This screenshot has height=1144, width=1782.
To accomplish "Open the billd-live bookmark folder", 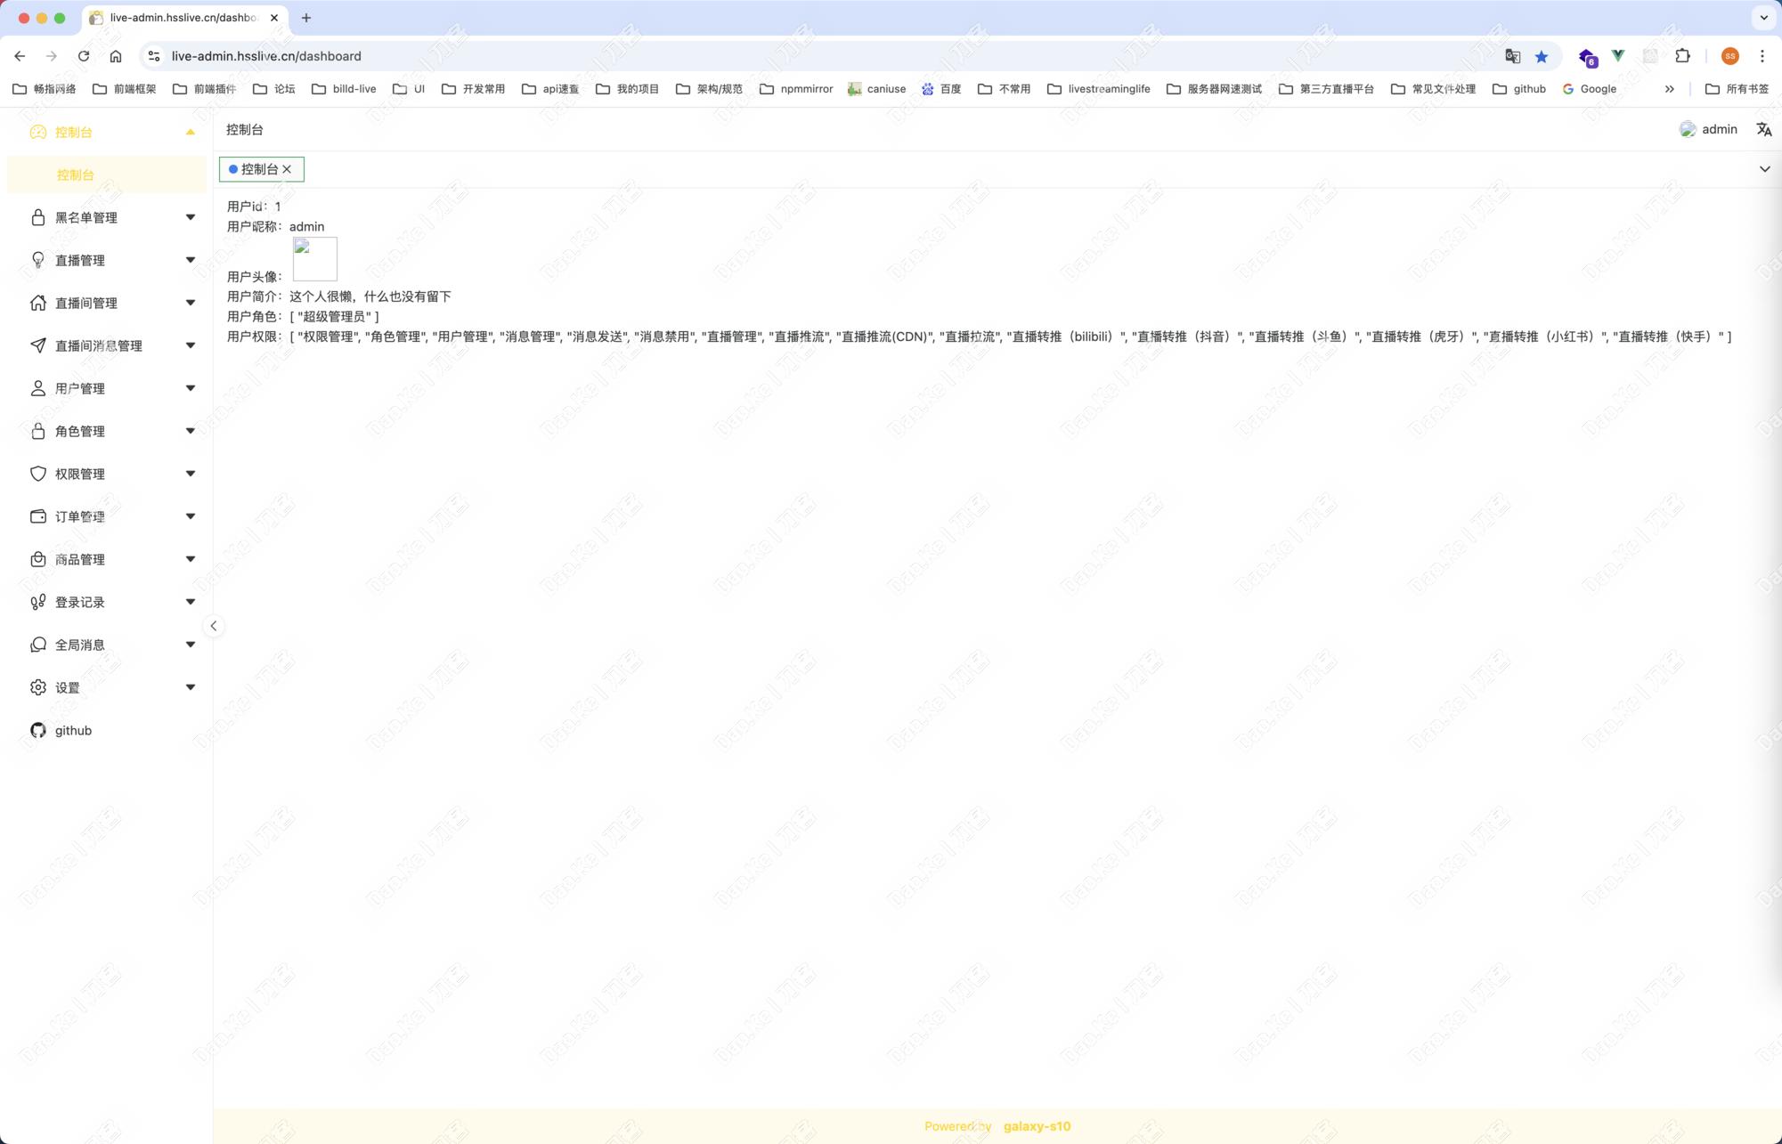I will (x=344, y=89).
